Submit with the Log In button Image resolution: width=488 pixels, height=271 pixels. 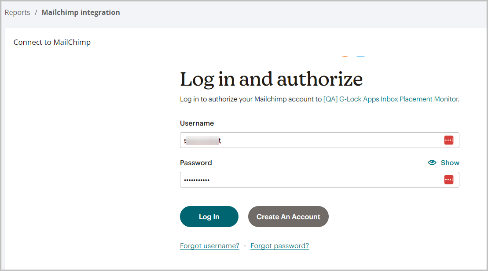[209, 217]
